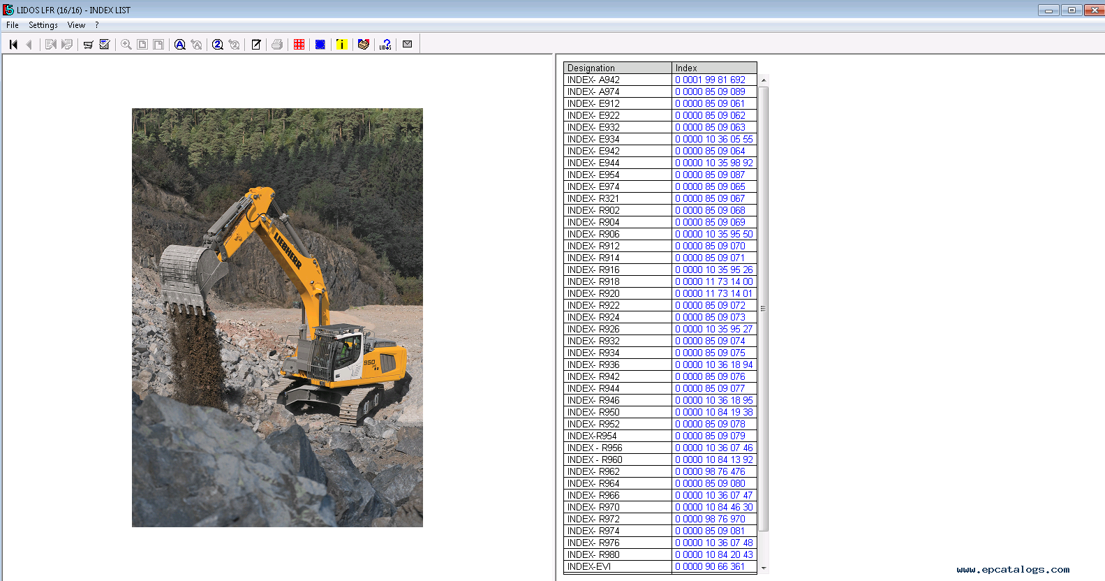
Task: Open index link 0 0000 85 09 079
Action: coord(710,436)
